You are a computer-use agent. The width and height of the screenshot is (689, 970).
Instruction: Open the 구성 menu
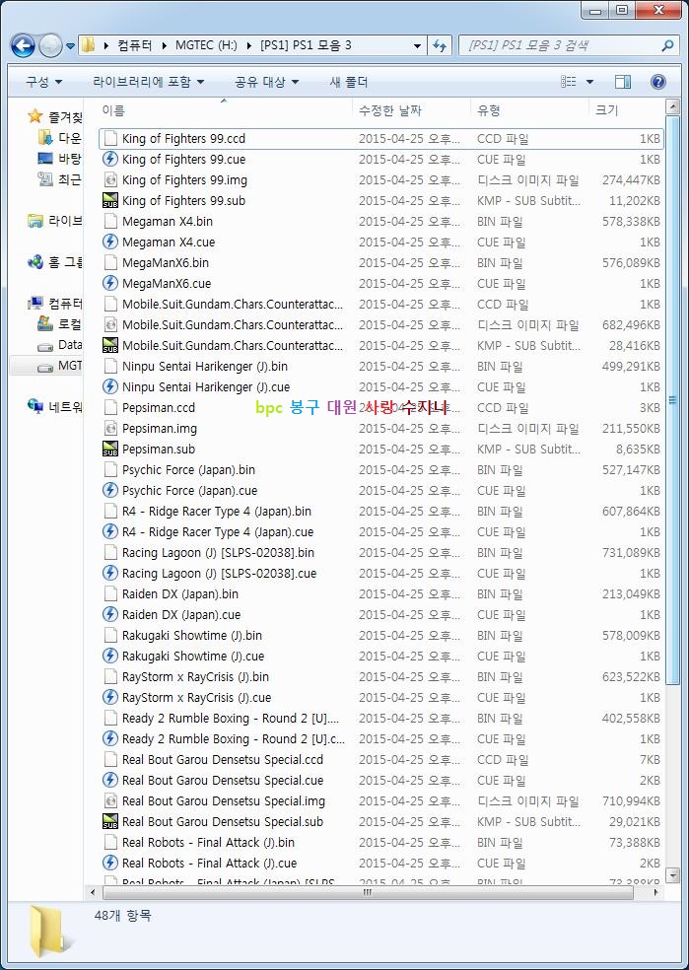(43, 82)
